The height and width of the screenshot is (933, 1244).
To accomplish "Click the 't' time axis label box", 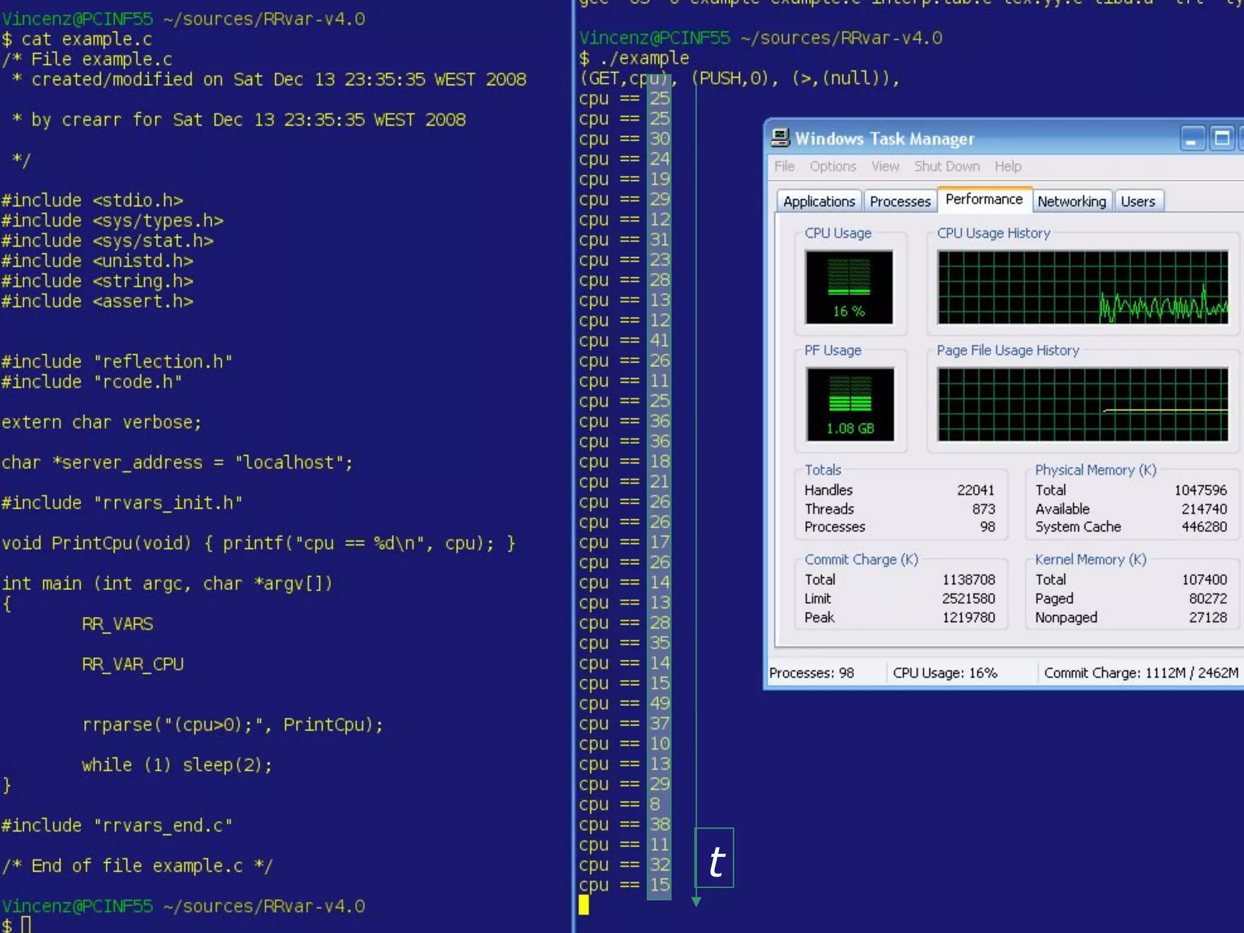I will click(715, 858).
